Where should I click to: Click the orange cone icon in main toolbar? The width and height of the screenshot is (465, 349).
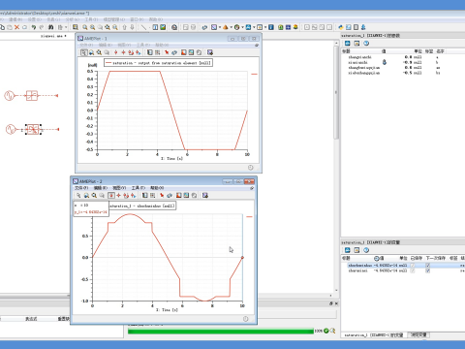226,27
